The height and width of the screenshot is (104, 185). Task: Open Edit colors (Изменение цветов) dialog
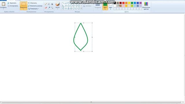[x=146, y=6]
